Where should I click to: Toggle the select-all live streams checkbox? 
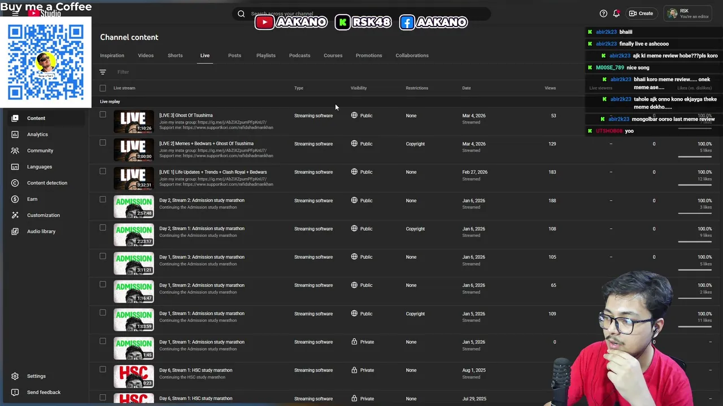point(103,88)
